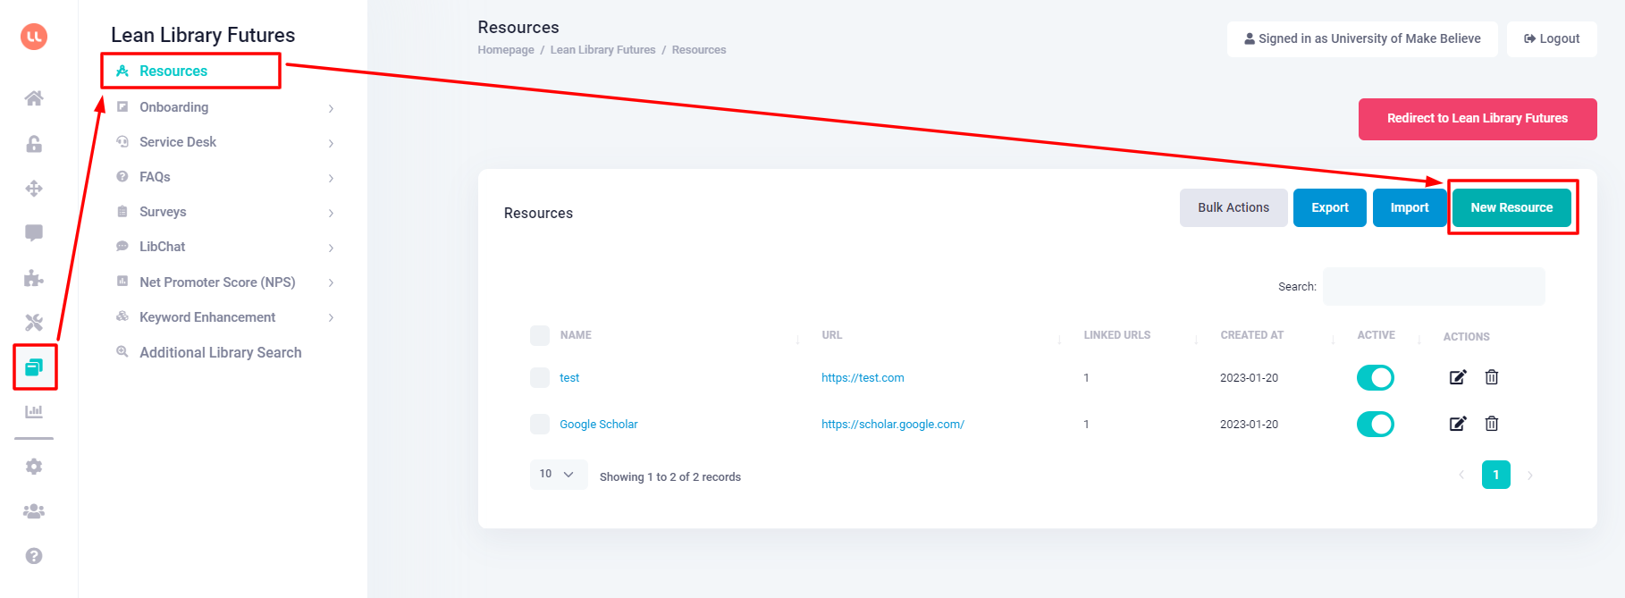
Task: Open the test resource name link
Action: 569,378
